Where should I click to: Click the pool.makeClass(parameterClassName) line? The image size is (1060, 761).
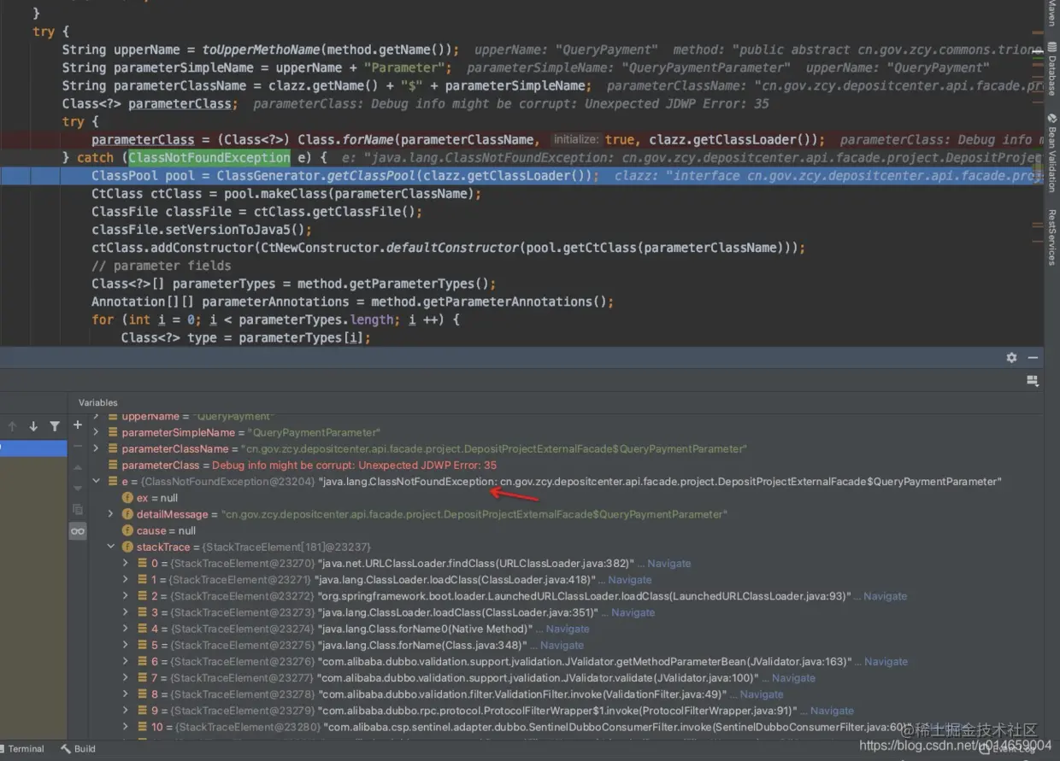tap(286, 194)
